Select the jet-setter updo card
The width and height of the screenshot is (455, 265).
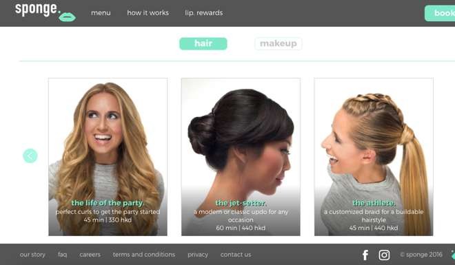coord(241,157)
